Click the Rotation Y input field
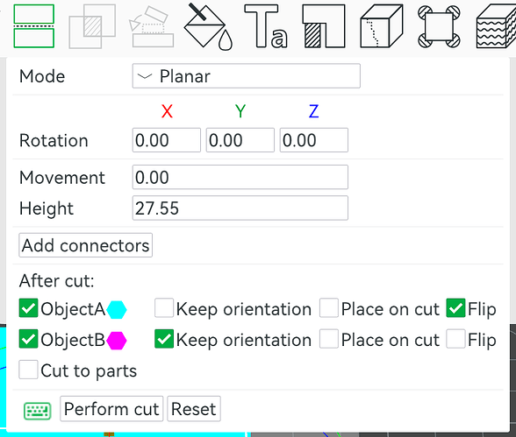 pyautogui.click(x=240, y=140)
